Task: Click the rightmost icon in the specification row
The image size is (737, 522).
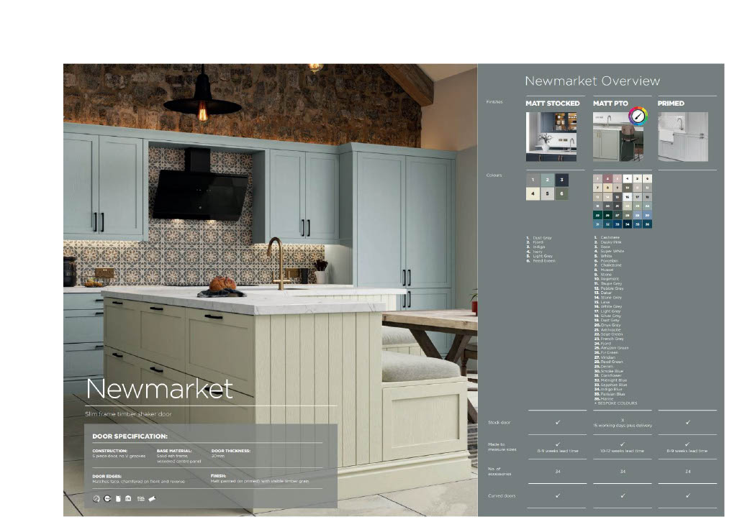Action: tap(152, 498)
